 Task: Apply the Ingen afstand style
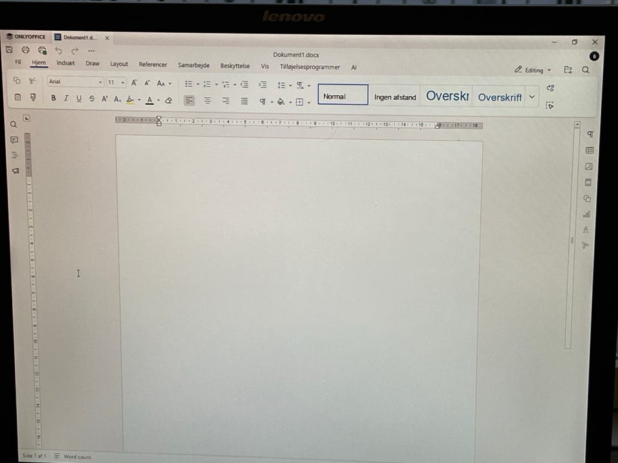(x=395, y=97)
